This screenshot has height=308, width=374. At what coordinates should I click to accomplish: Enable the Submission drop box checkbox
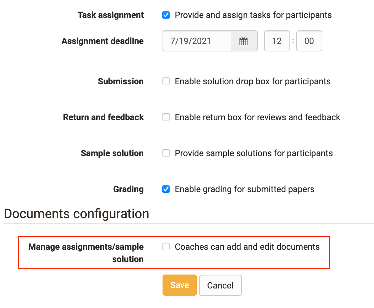[166, 81]
